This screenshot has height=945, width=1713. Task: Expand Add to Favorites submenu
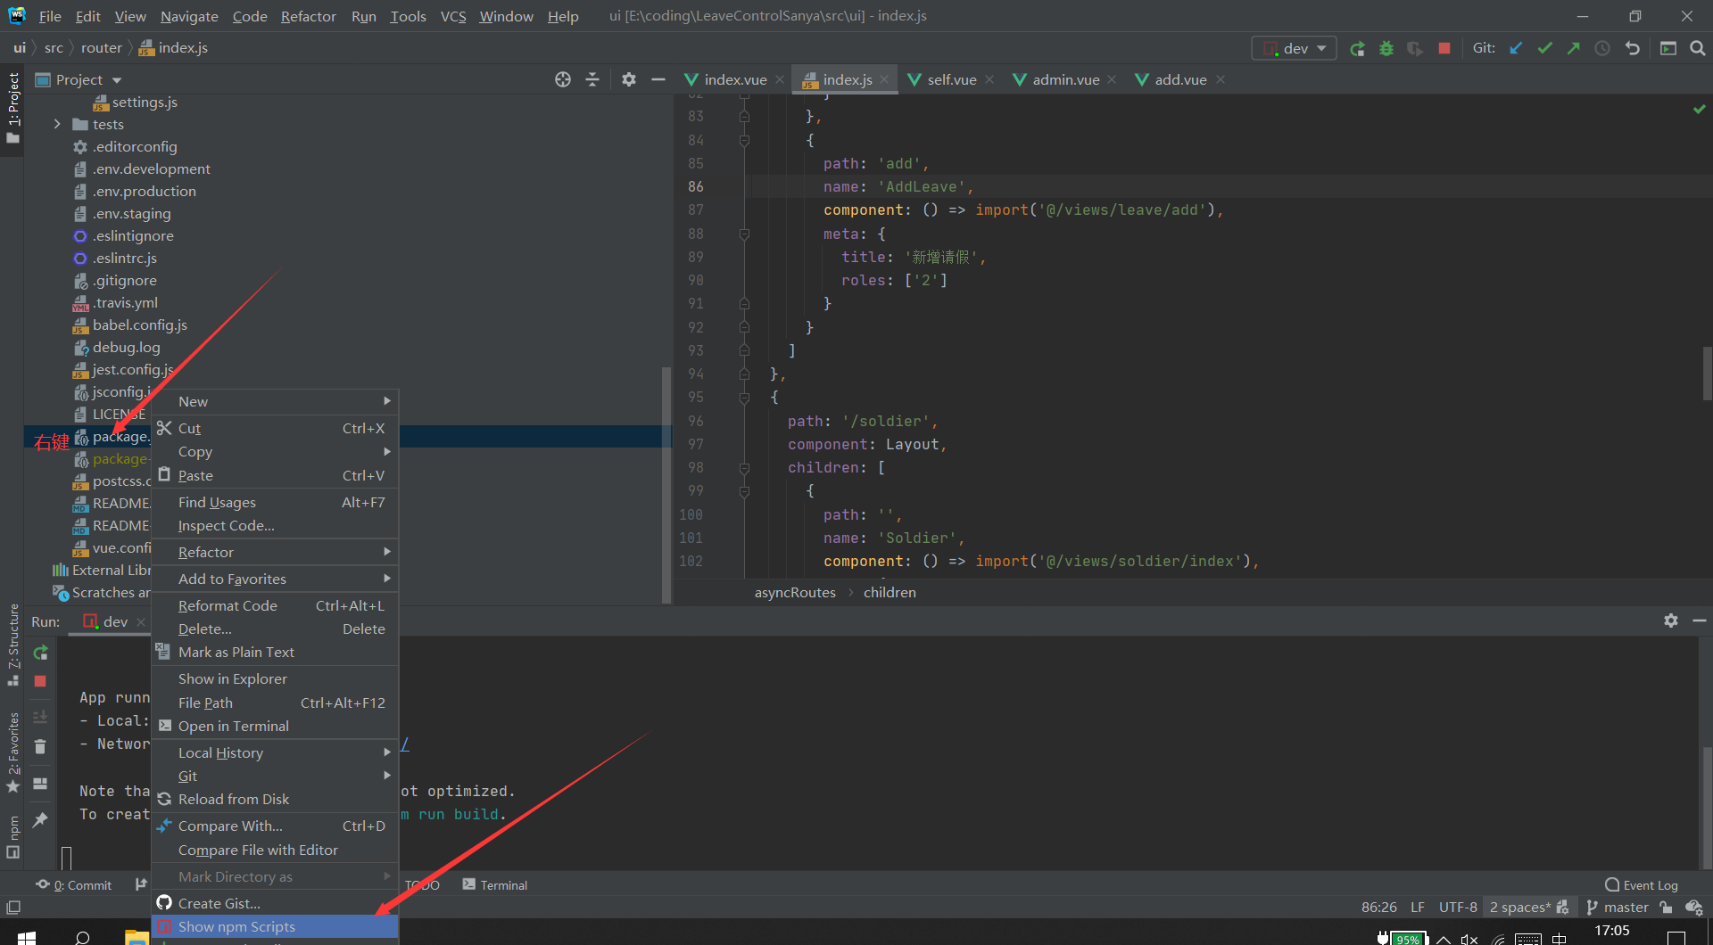pyautogui.click(x=275, y=579)
